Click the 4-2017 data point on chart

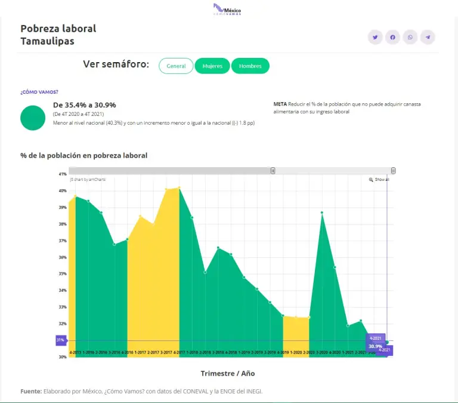[x=179, y=188]
